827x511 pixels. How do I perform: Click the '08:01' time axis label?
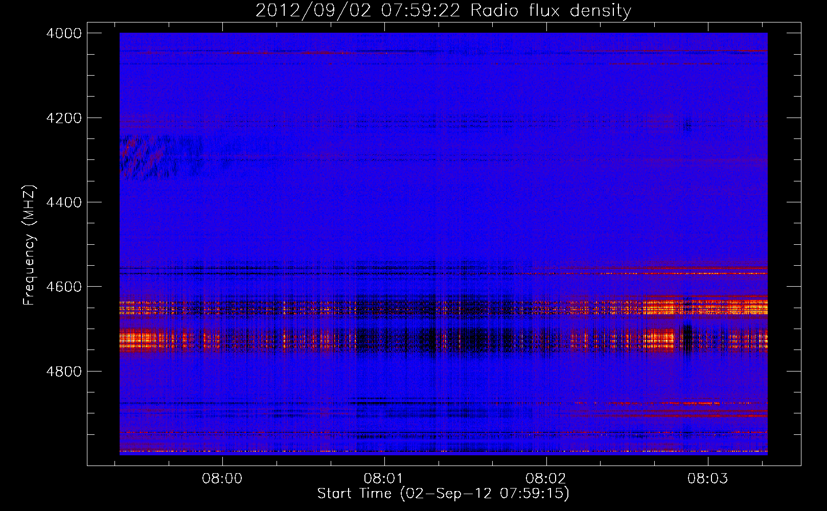(384, 479)
